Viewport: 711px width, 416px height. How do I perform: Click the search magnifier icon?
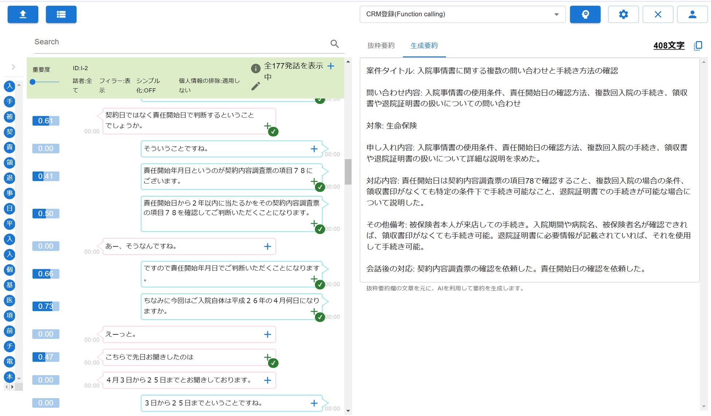click(334, 44)
